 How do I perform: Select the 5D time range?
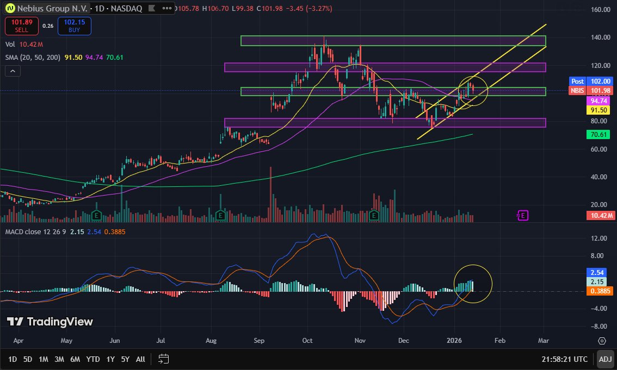tap(28, 359)
